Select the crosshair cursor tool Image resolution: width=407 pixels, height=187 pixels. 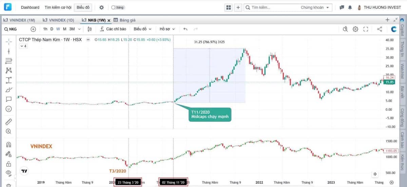tap(8, 41)
